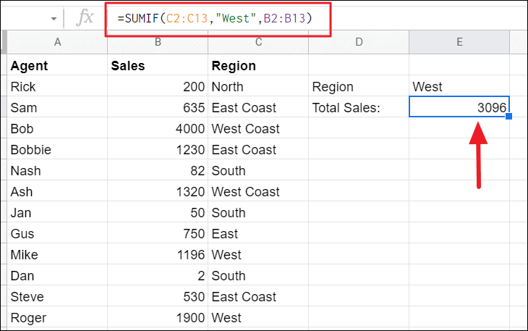Select Mike's sales value 1196

tap(157, 255)
